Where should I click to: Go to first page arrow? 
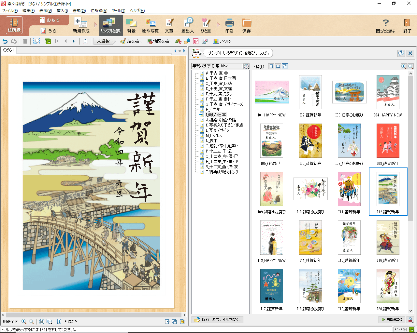click(57, 41)
